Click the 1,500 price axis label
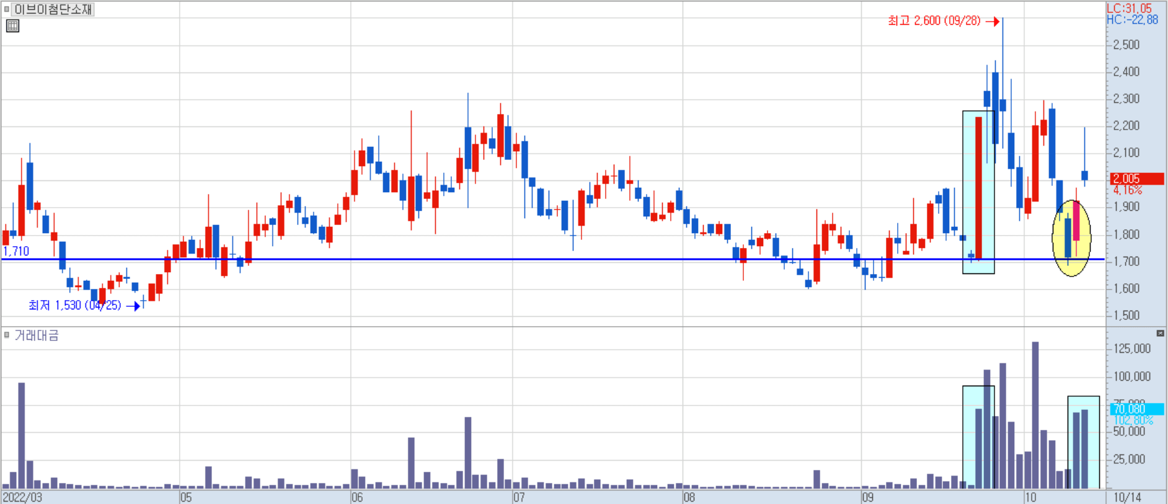Viewport: 1168px width, 504px height. point(1126,316)
